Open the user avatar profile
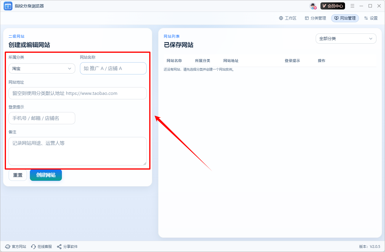Image resolution: width=385 pixels, height=252 pixels. (313, 6)
